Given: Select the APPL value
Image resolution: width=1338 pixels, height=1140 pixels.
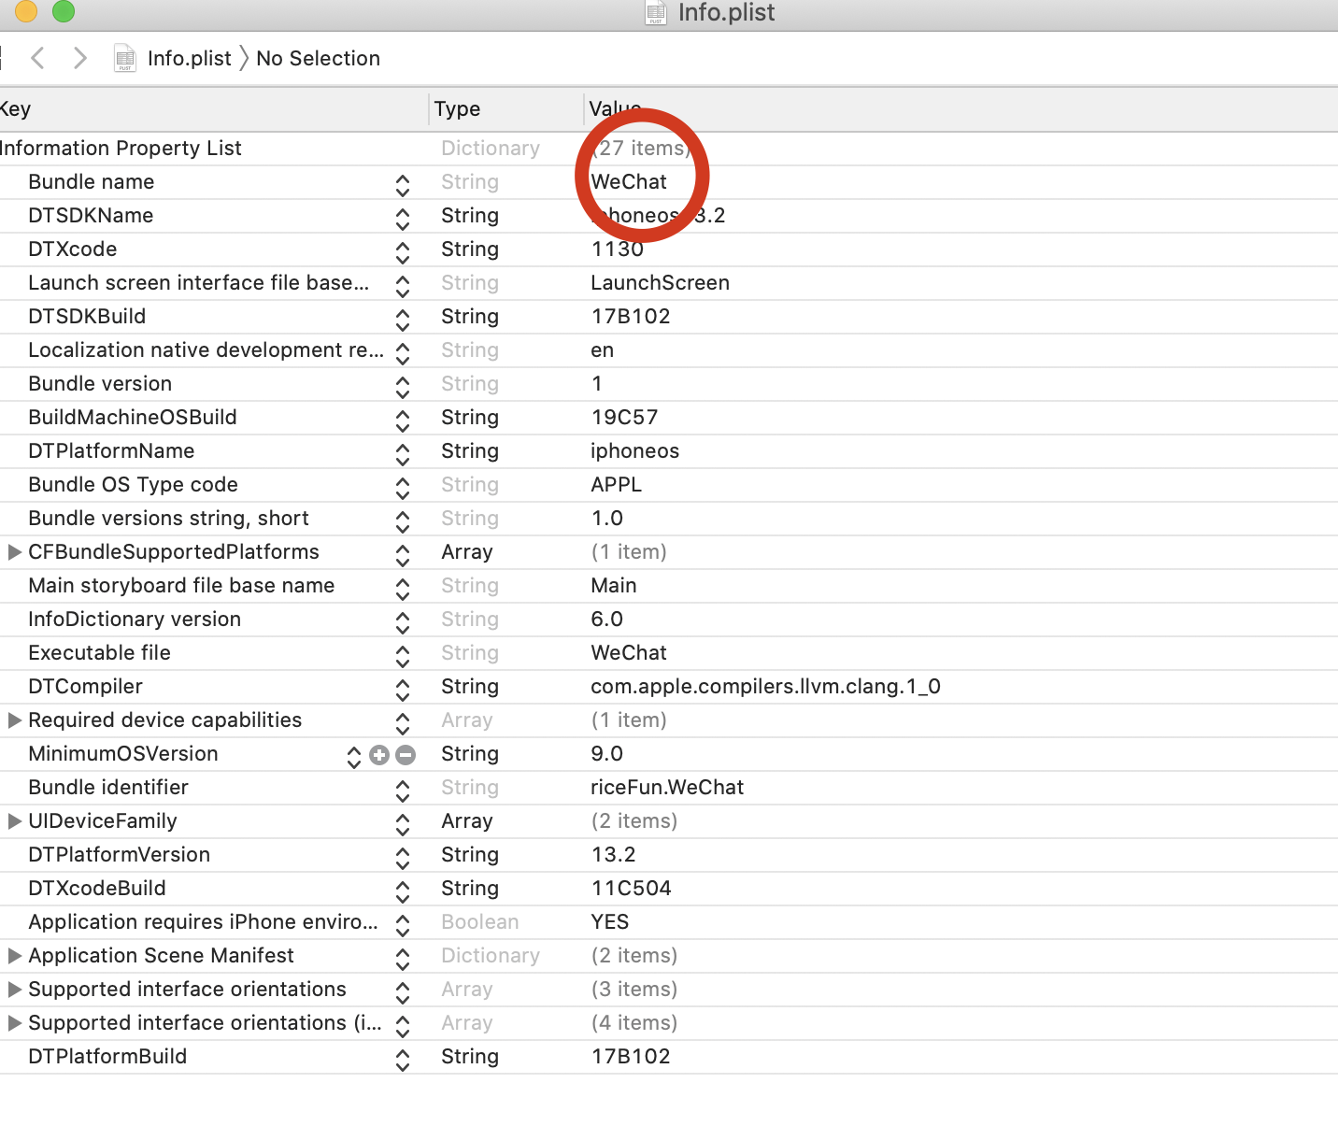Looking at the screenshot, I should [x=616, y=485].
